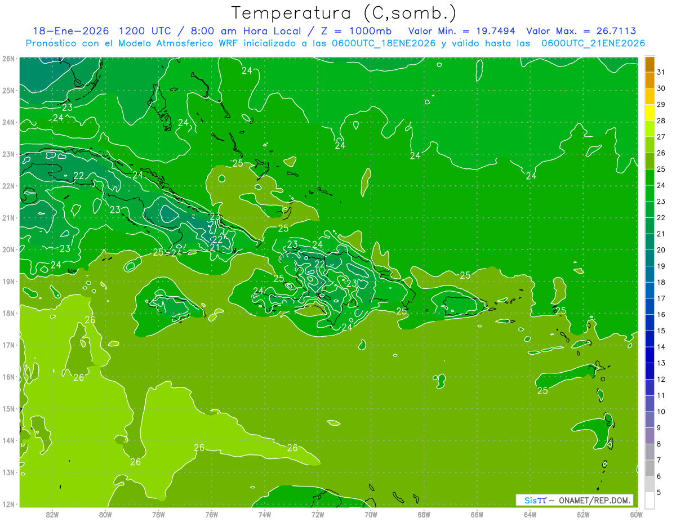Screen dimensions: 676x522
Task: Click the "64W" longitude axis label
Action: tap(530, 514)
